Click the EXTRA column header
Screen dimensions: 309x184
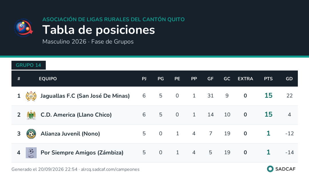[245, 79]
